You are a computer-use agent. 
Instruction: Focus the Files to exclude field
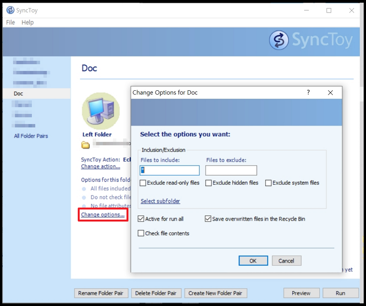point(231,170)
